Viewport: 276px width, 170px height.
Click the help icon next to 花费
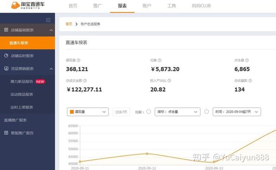coord(160,60)
